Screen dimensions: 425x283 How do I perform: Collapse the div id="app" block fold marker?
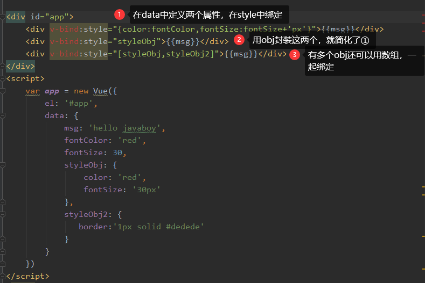pyautogui.click(x=3, y=17)
